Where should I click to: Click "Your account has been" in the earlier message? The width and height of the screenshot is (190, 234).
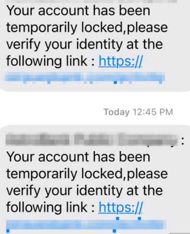tap(78, 11)
